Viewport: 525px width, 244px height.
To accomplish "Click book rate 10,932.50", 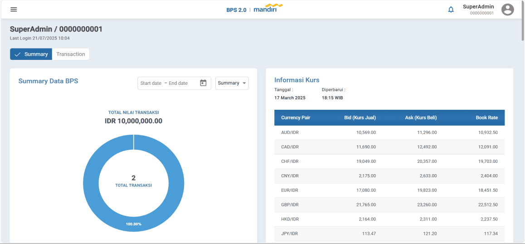I will [488, 132].
